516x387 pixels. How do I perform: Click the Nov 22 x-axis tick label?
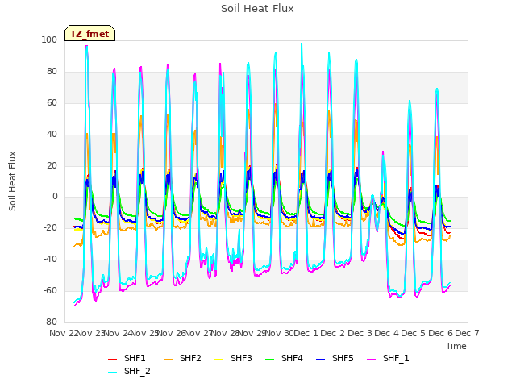pos(63,333)
